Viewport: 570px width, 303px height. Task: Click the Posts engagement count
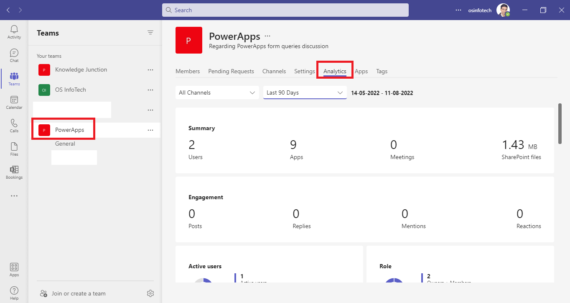coord(192,214)
